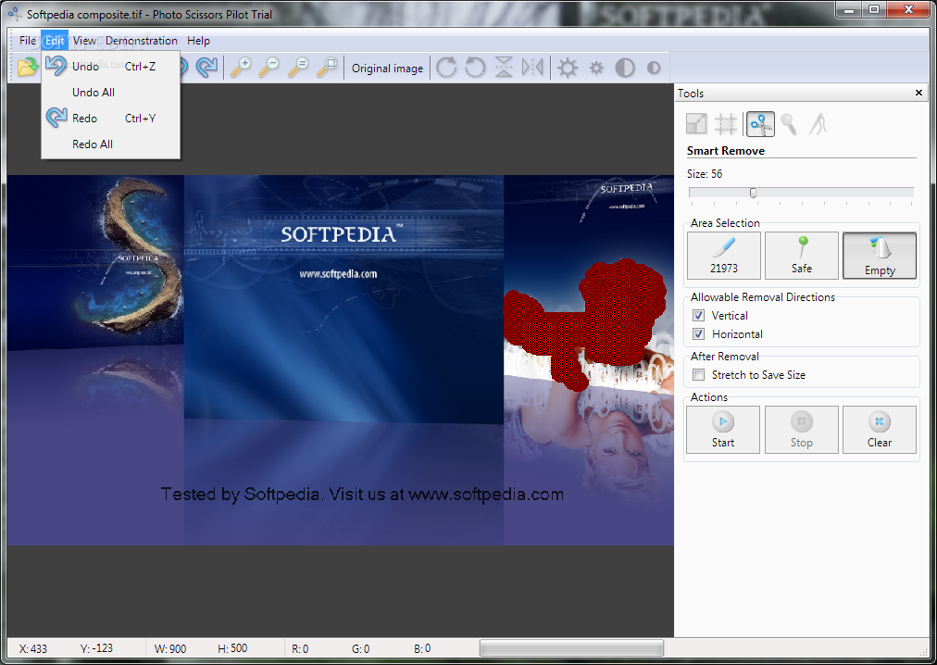Click the Zoom In magnifier icon
Screen dimensions: 937x665
[241, 68]
